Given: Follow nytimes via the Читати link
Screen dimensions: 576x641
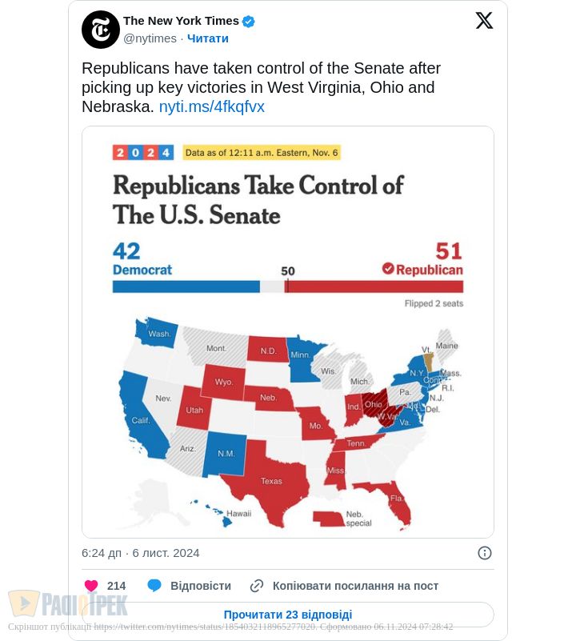Looking at the screenshot, I should coord(208,38).
